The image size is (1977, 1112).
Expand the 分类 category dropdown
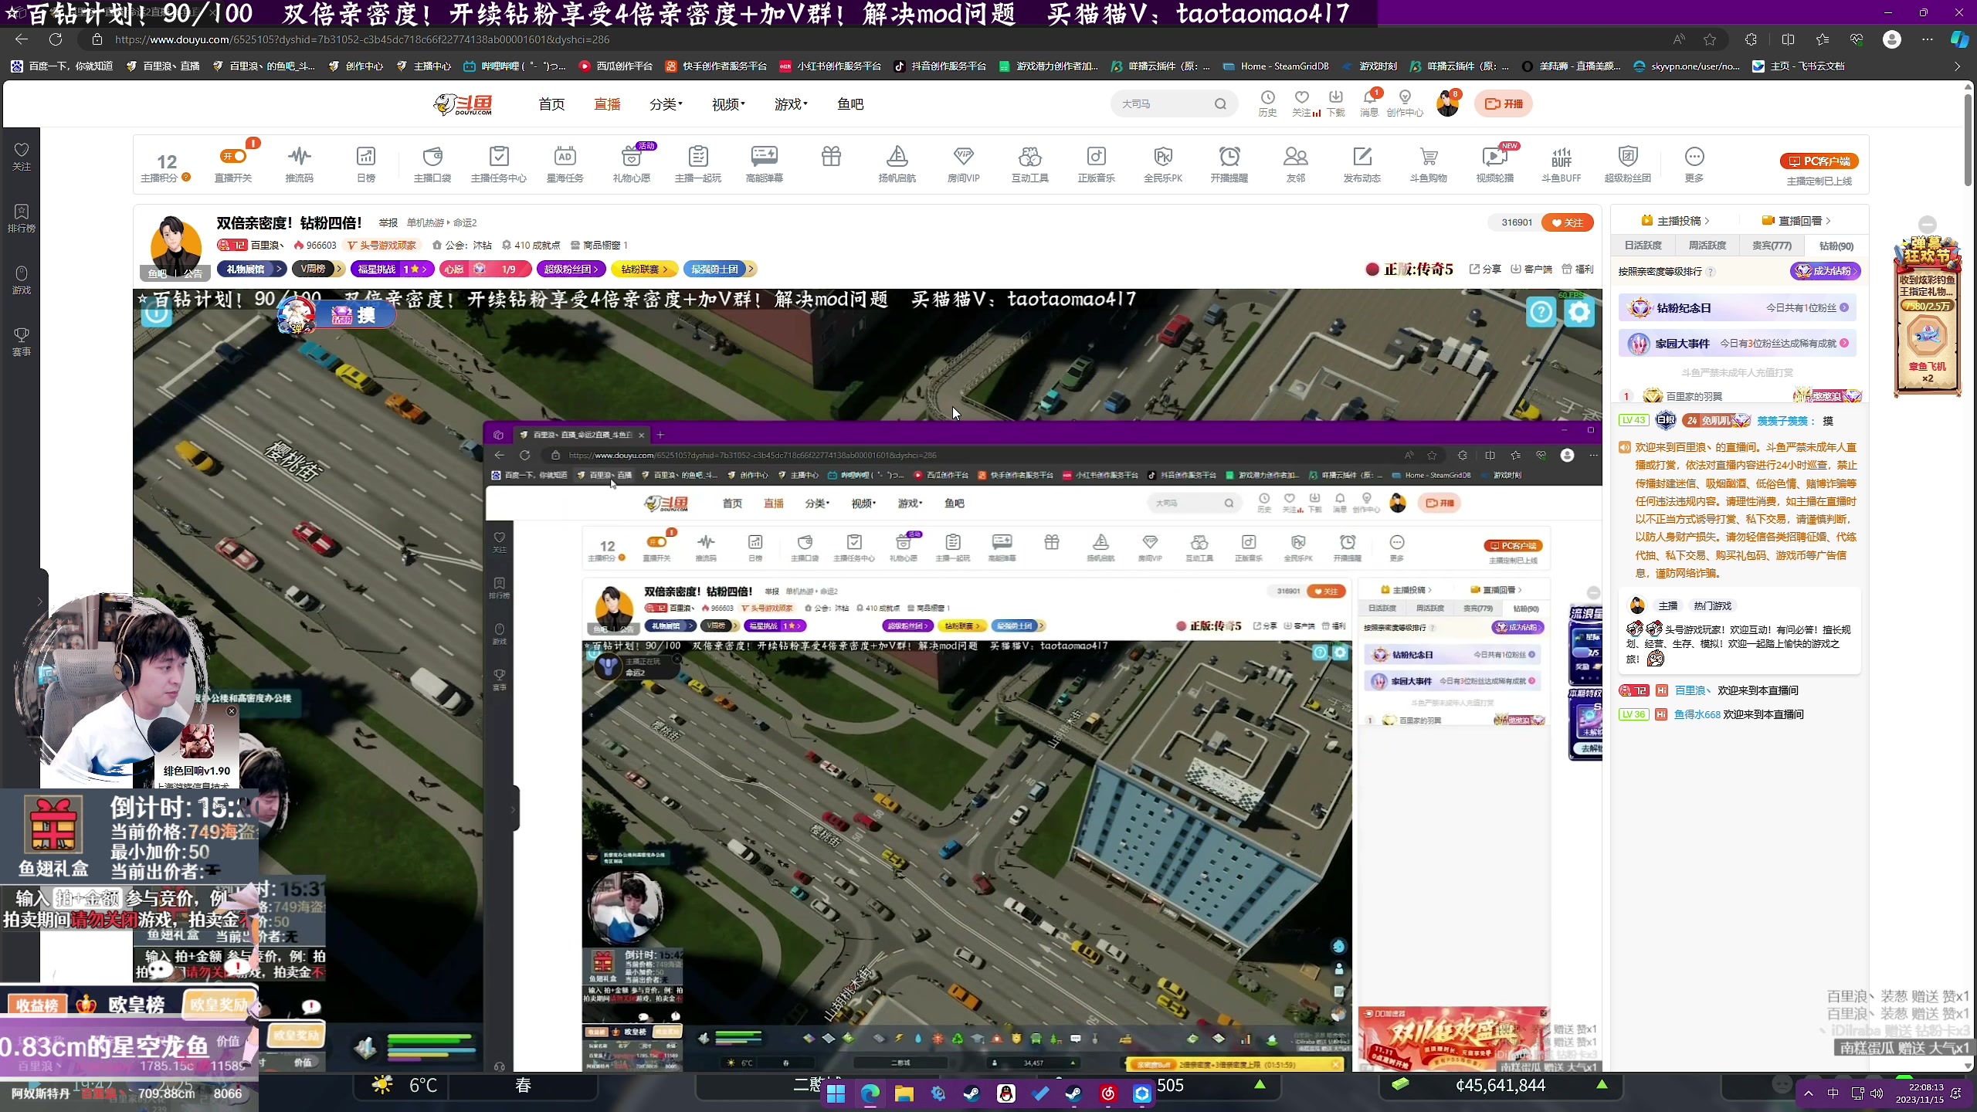pos(666,104)
